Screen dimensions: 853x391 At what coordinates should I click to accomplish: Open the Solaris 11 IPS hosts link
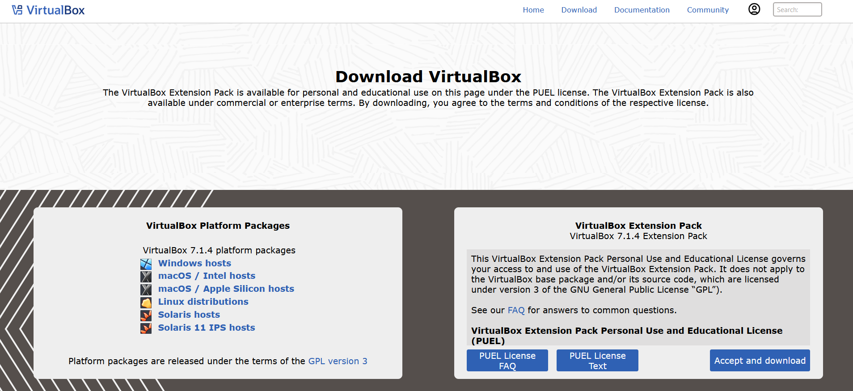[207, 328]
